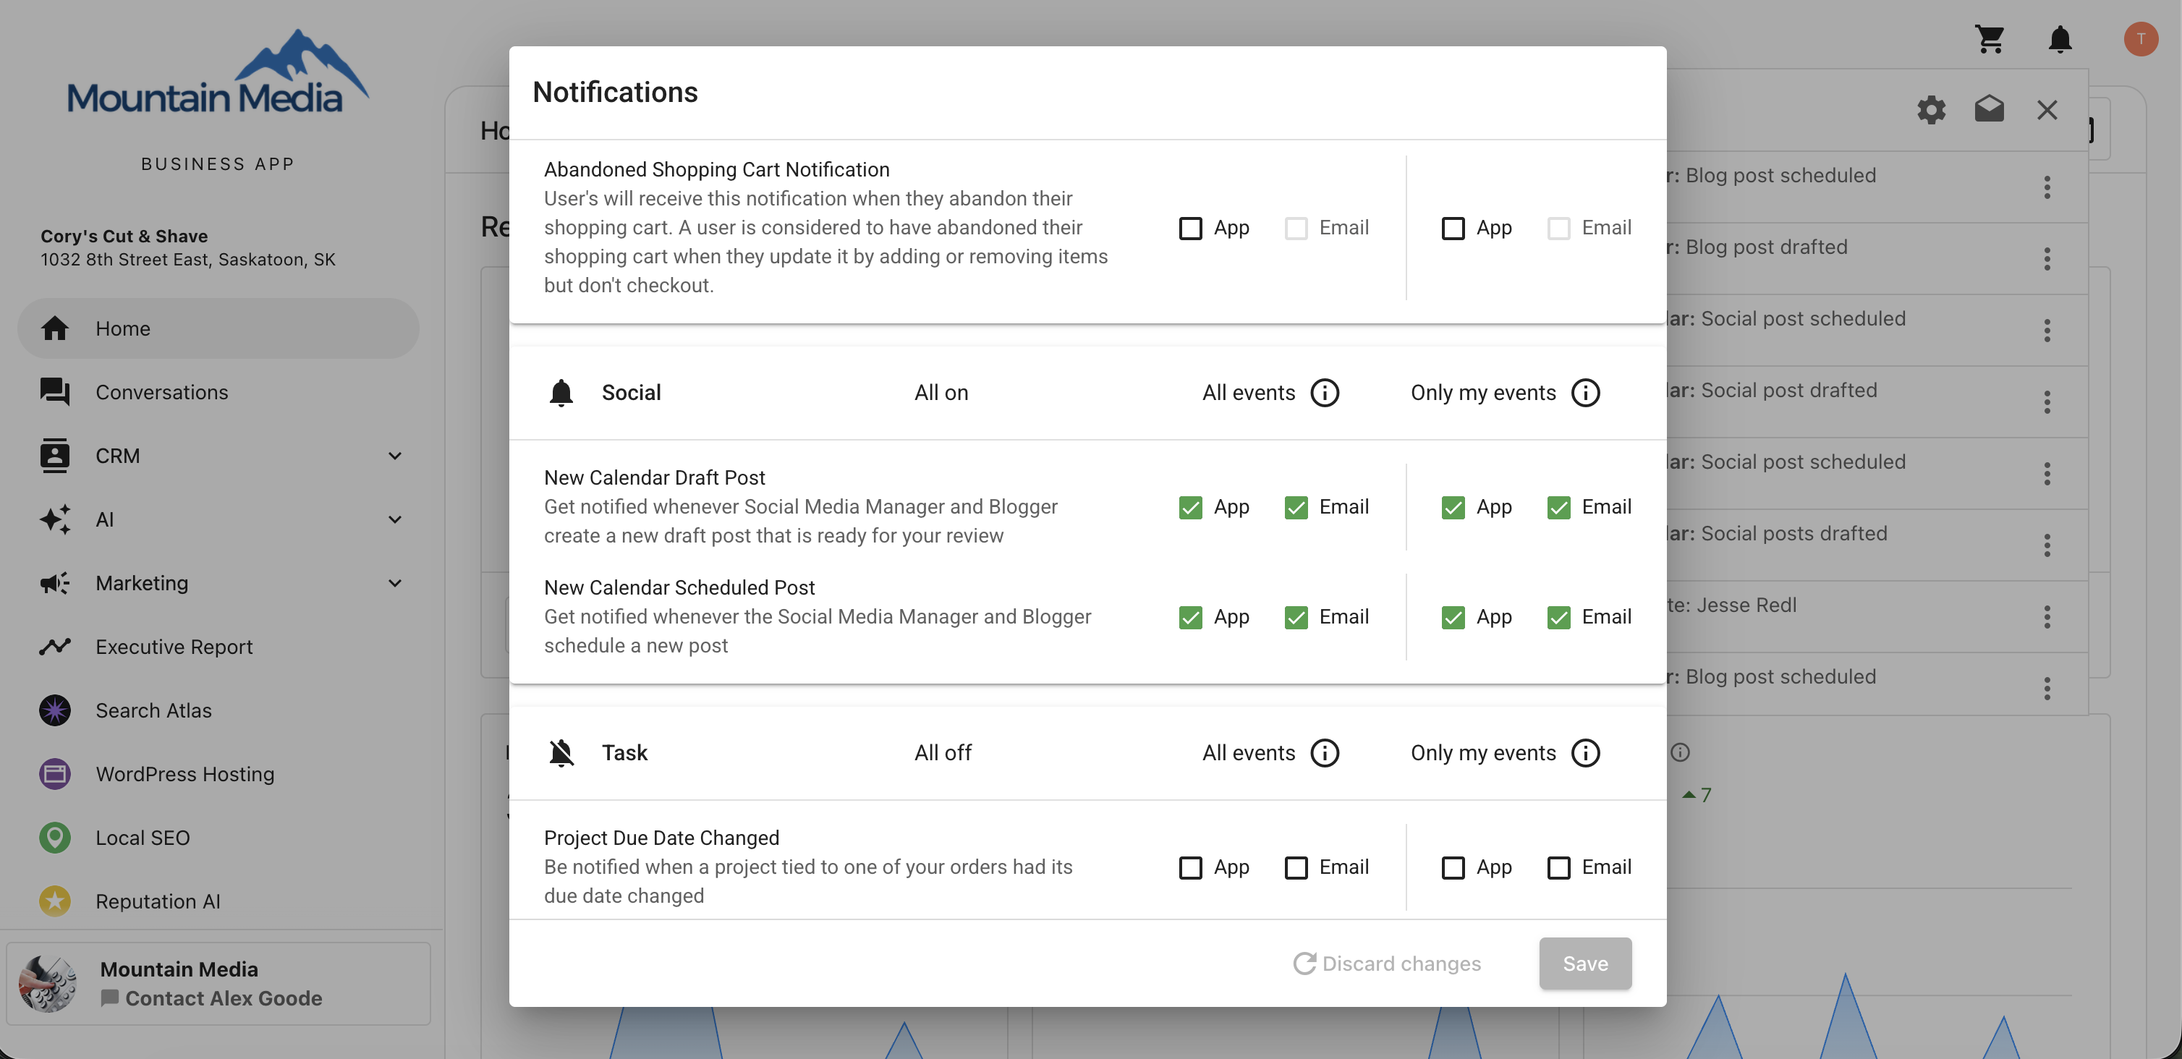This screenshot has height=1059, width=2182.
Task: Open options for Jesse Redl notification
Action: pos(2047,617)
